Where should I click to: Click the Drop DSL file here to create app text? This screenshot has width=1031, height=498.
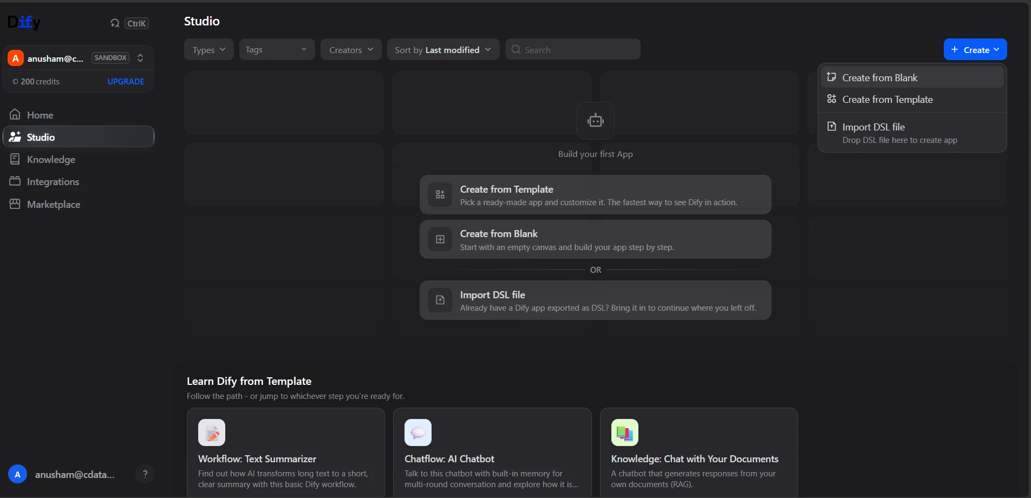[900, 140]
